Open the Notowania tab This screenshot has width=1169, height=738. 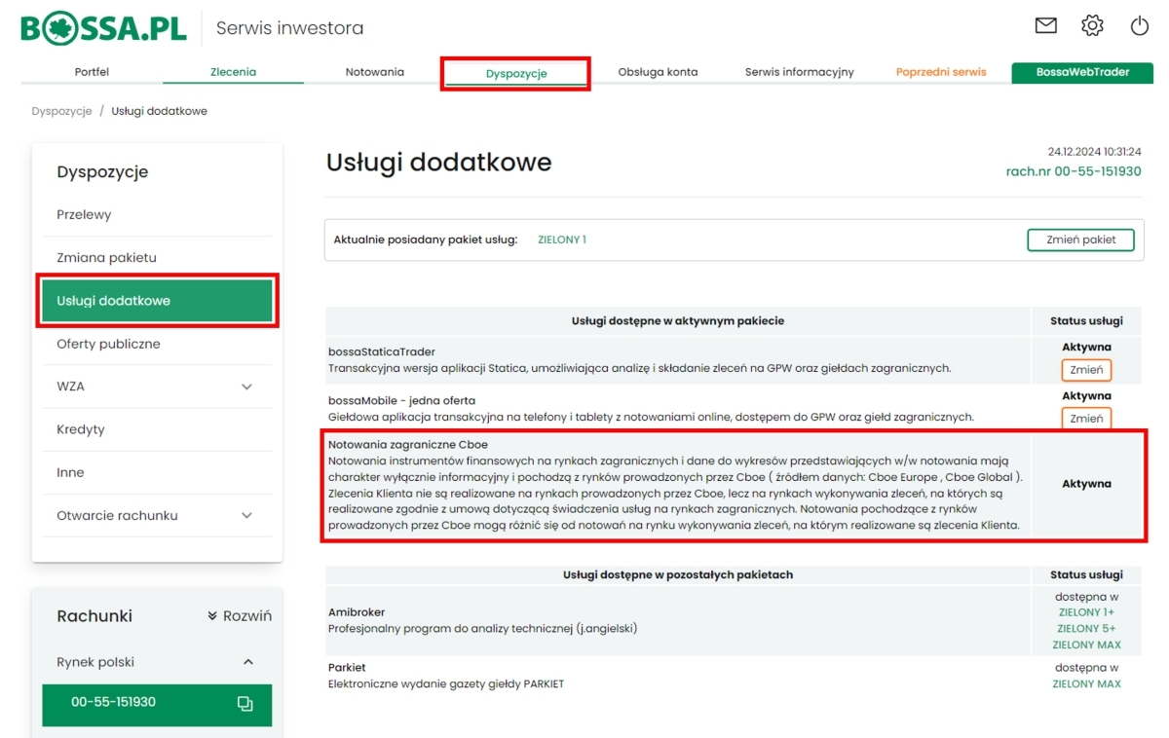point(374,72)
